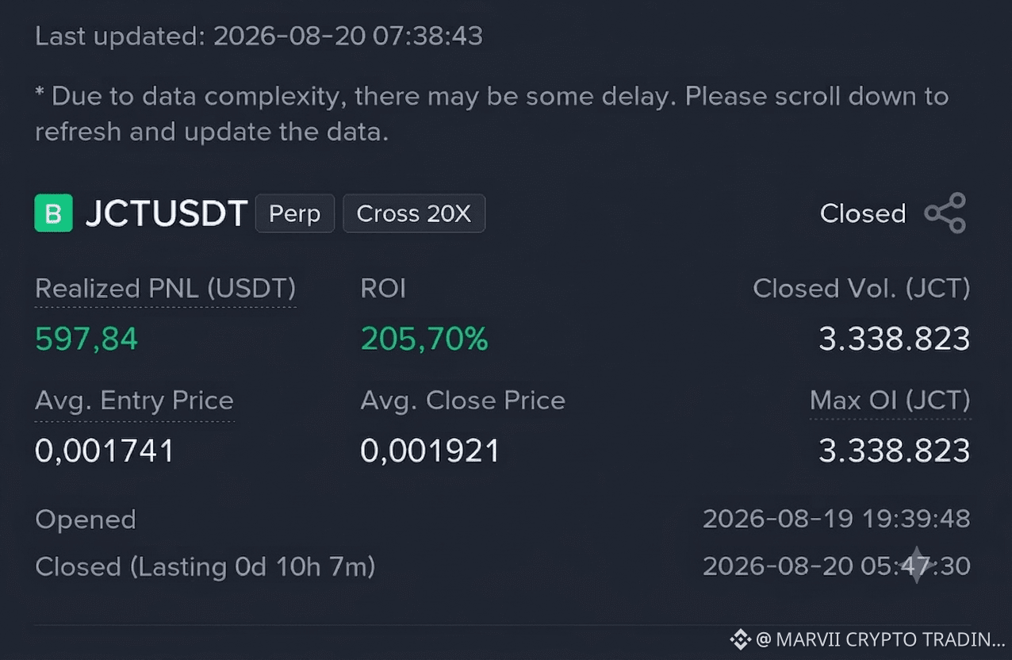Click the 0,001921 close price value

point(431,451)
